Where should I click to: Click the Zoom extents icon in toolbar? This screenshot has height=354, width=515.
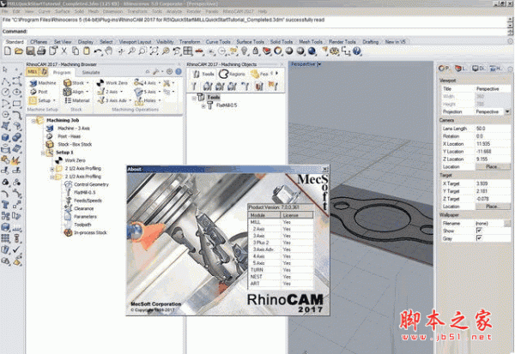(154, 51)
